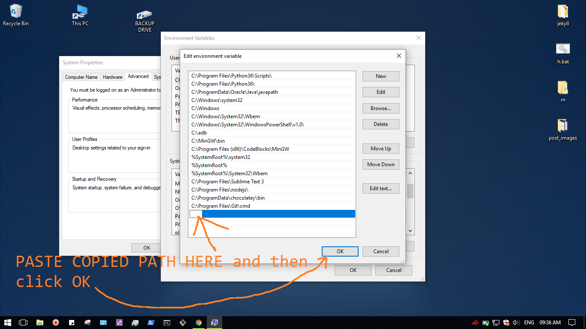Click the red molecule tray icon
The image size is (586, 329).
click(475, 323)
